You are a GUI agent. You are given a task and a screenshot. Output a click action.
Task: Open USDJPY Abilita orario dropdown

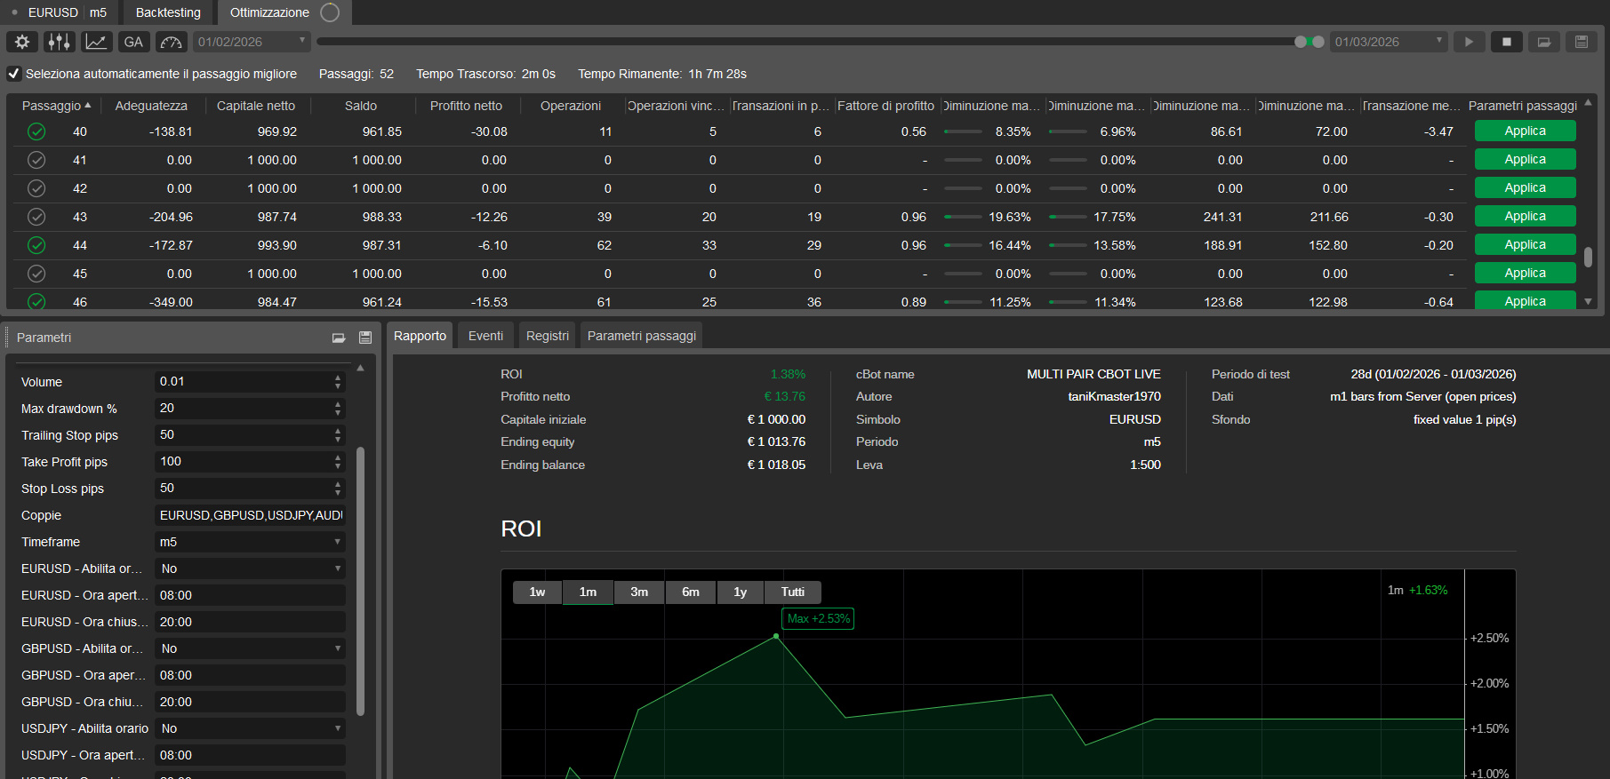click(250, 728)
